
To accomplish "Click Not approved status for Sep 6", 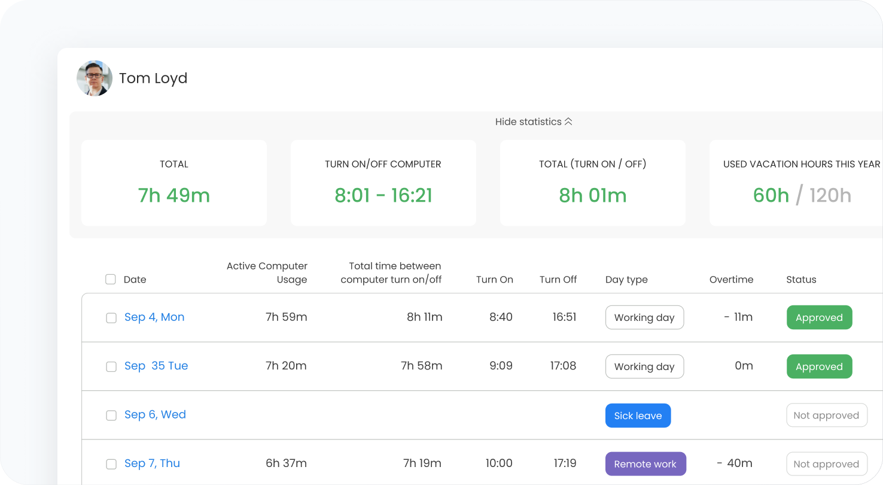I will (826, 416).
